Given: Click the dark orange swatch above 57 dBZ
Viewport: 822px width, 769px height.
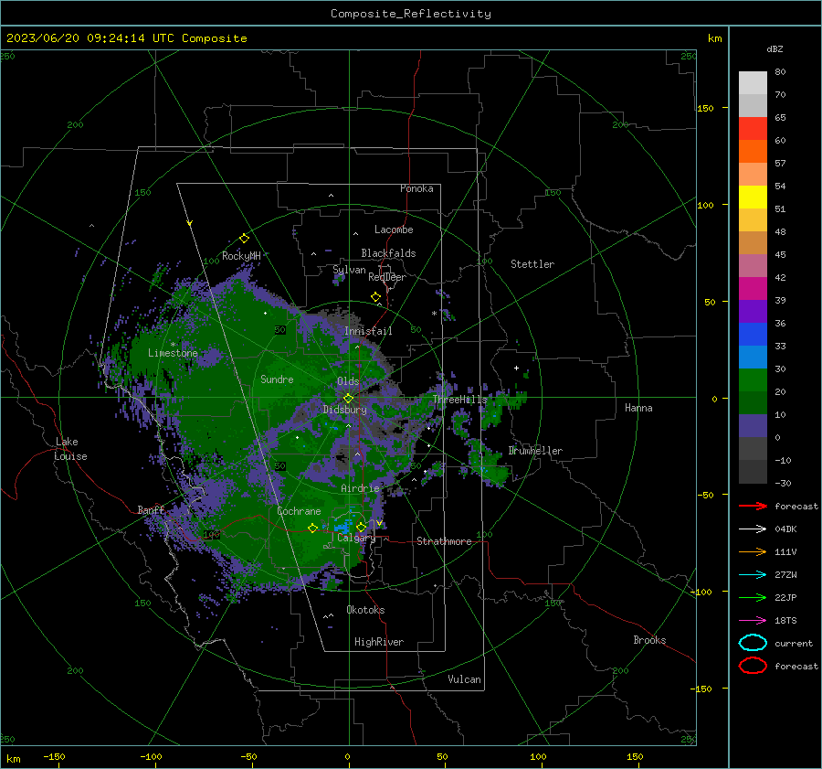Looking at the screenshot, I should point(753,151).
